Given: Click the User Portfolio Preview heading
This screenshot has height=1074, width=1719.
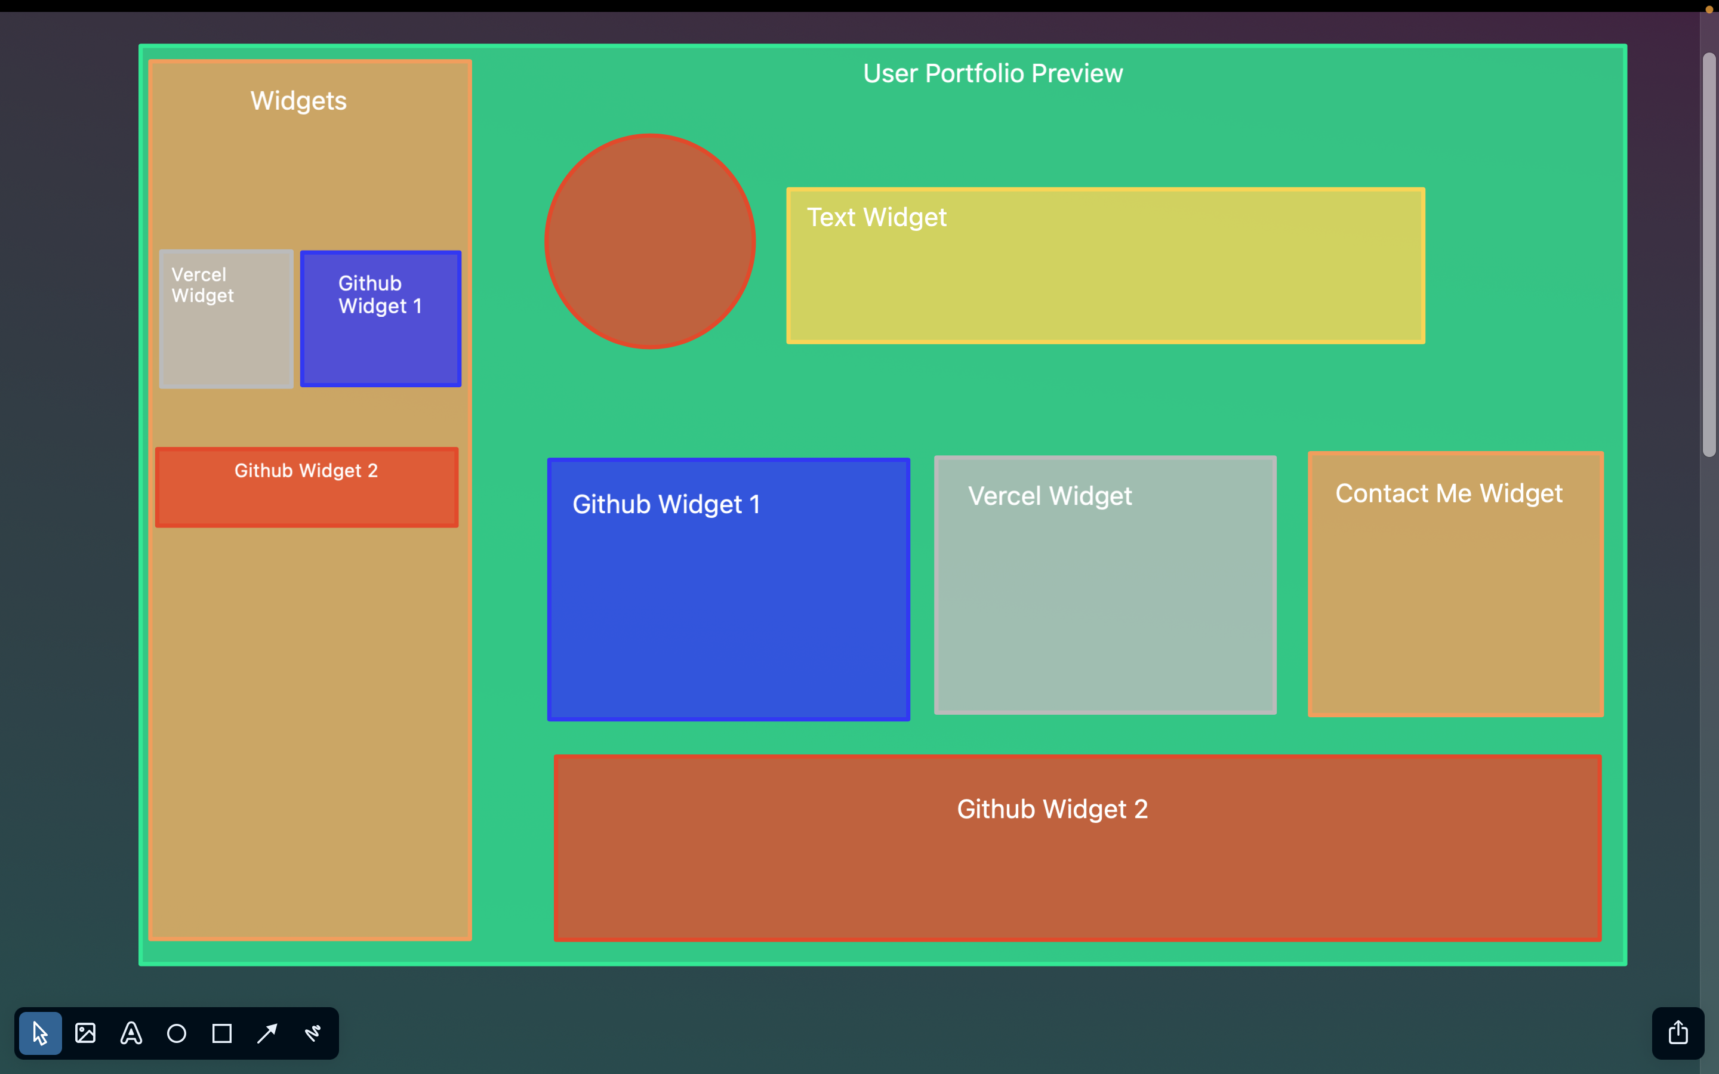Looking at the screenshot, I should click(993, 74).
